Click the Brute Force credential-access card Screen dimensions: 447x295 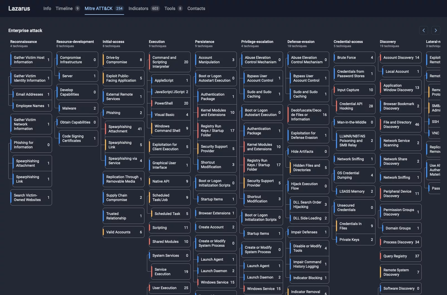tap(354, 58)
